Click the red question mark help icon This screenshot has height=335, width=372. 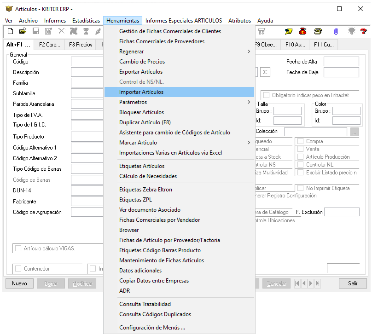[x=363, y=31]
